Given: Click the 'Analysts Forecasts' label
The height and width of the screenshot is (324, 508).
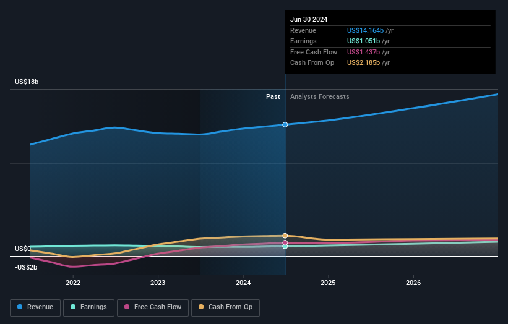Looking at the screenshot, I should click(x=320, y=96).
